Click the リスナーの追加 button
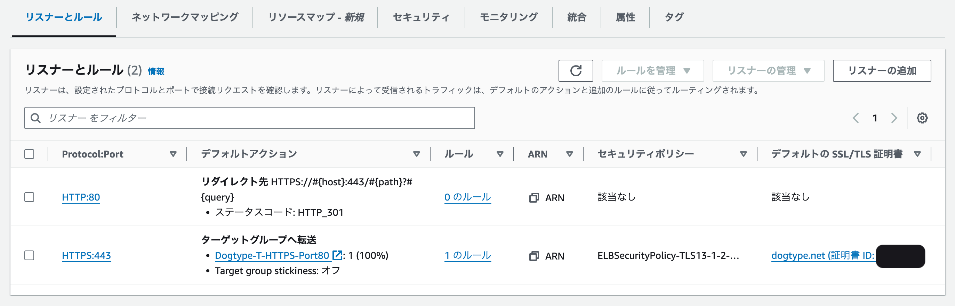Screen dimensions: 955x306 pos(882,71)
